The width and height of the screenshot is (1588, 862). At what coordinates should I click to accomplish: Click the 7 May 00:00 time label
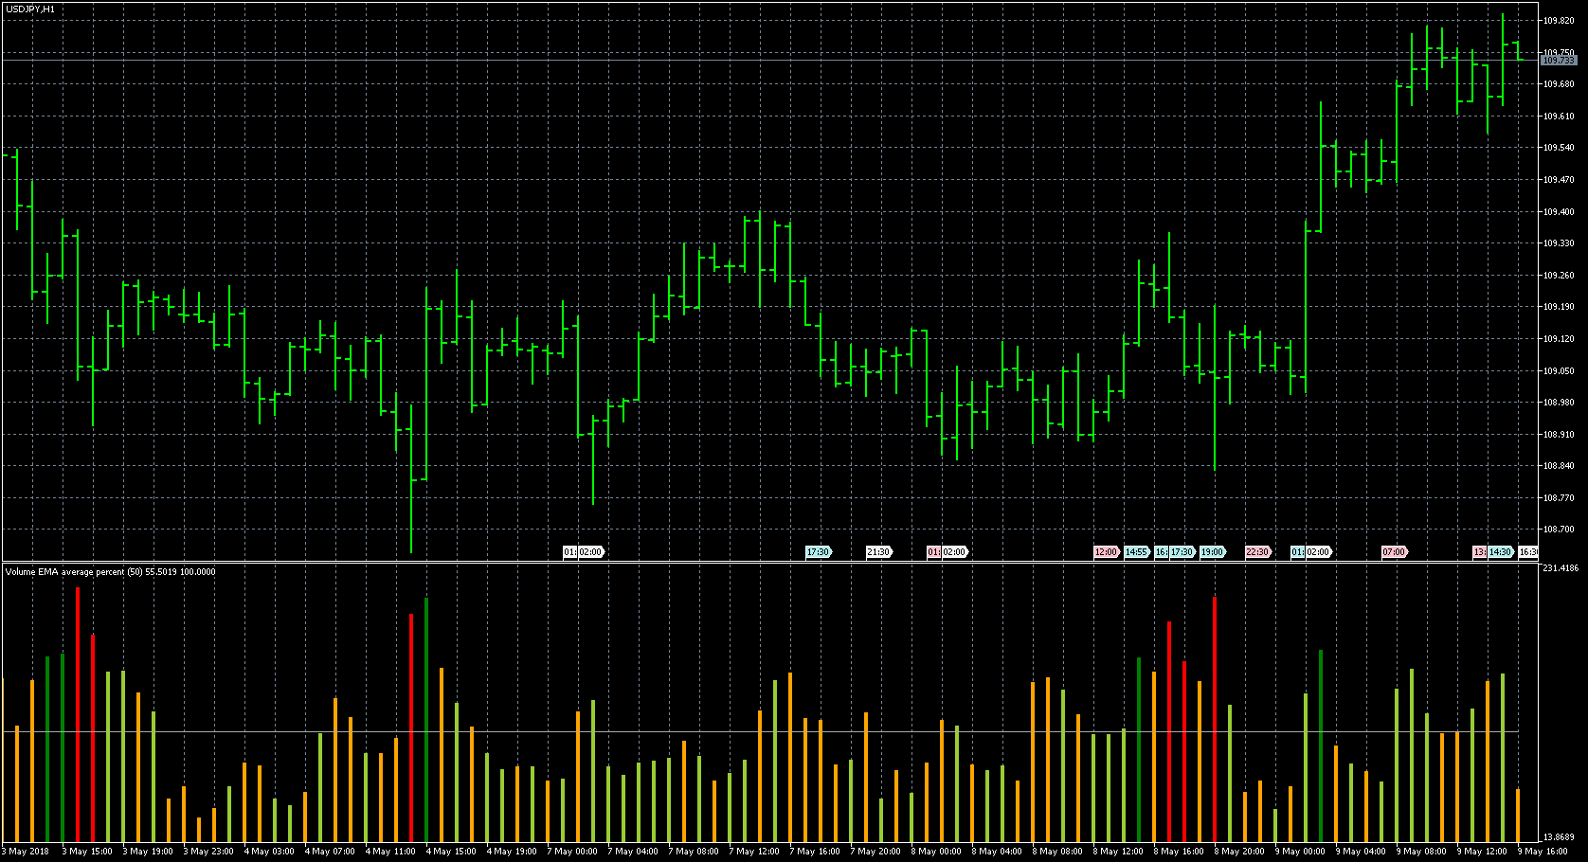[x=572, y=852]
